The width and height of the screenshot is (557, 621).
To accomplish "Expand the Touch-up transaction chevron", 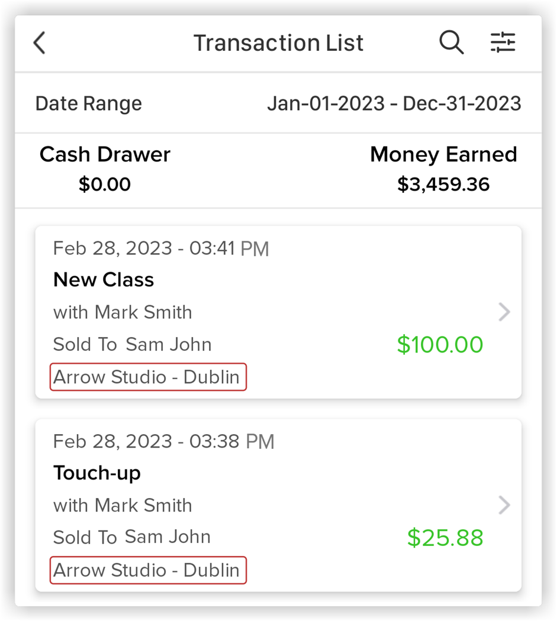I will pos(504,505).
